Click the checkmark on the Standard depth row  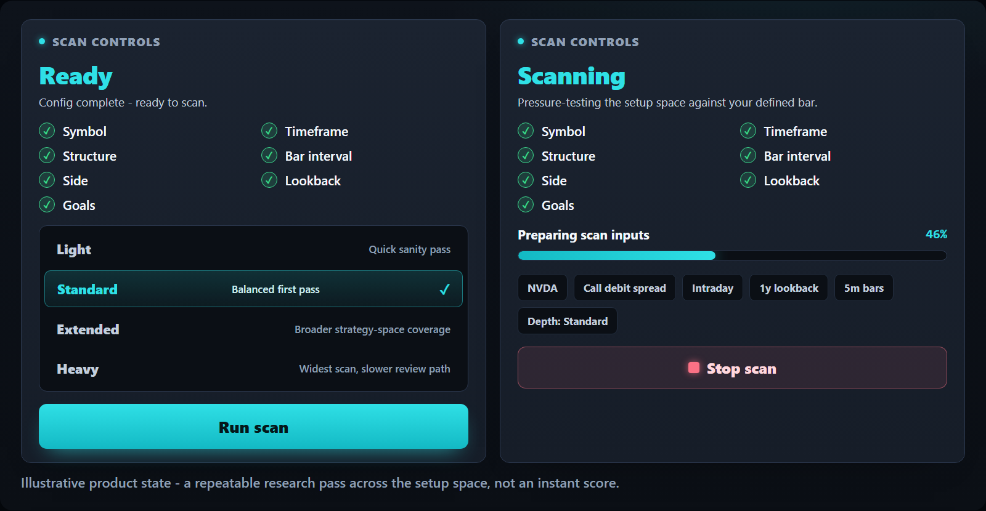444,289
